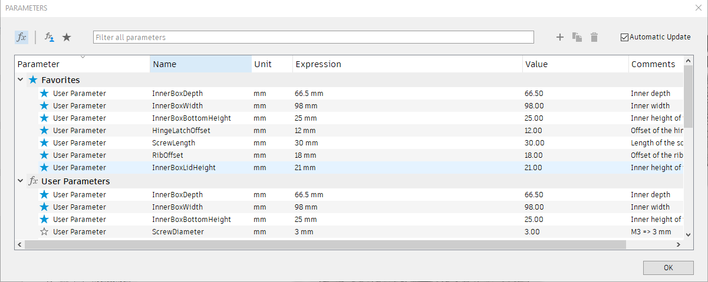Click the favorites star filter icon
Viewport: 708px width, 282px height.
point(67,37)
